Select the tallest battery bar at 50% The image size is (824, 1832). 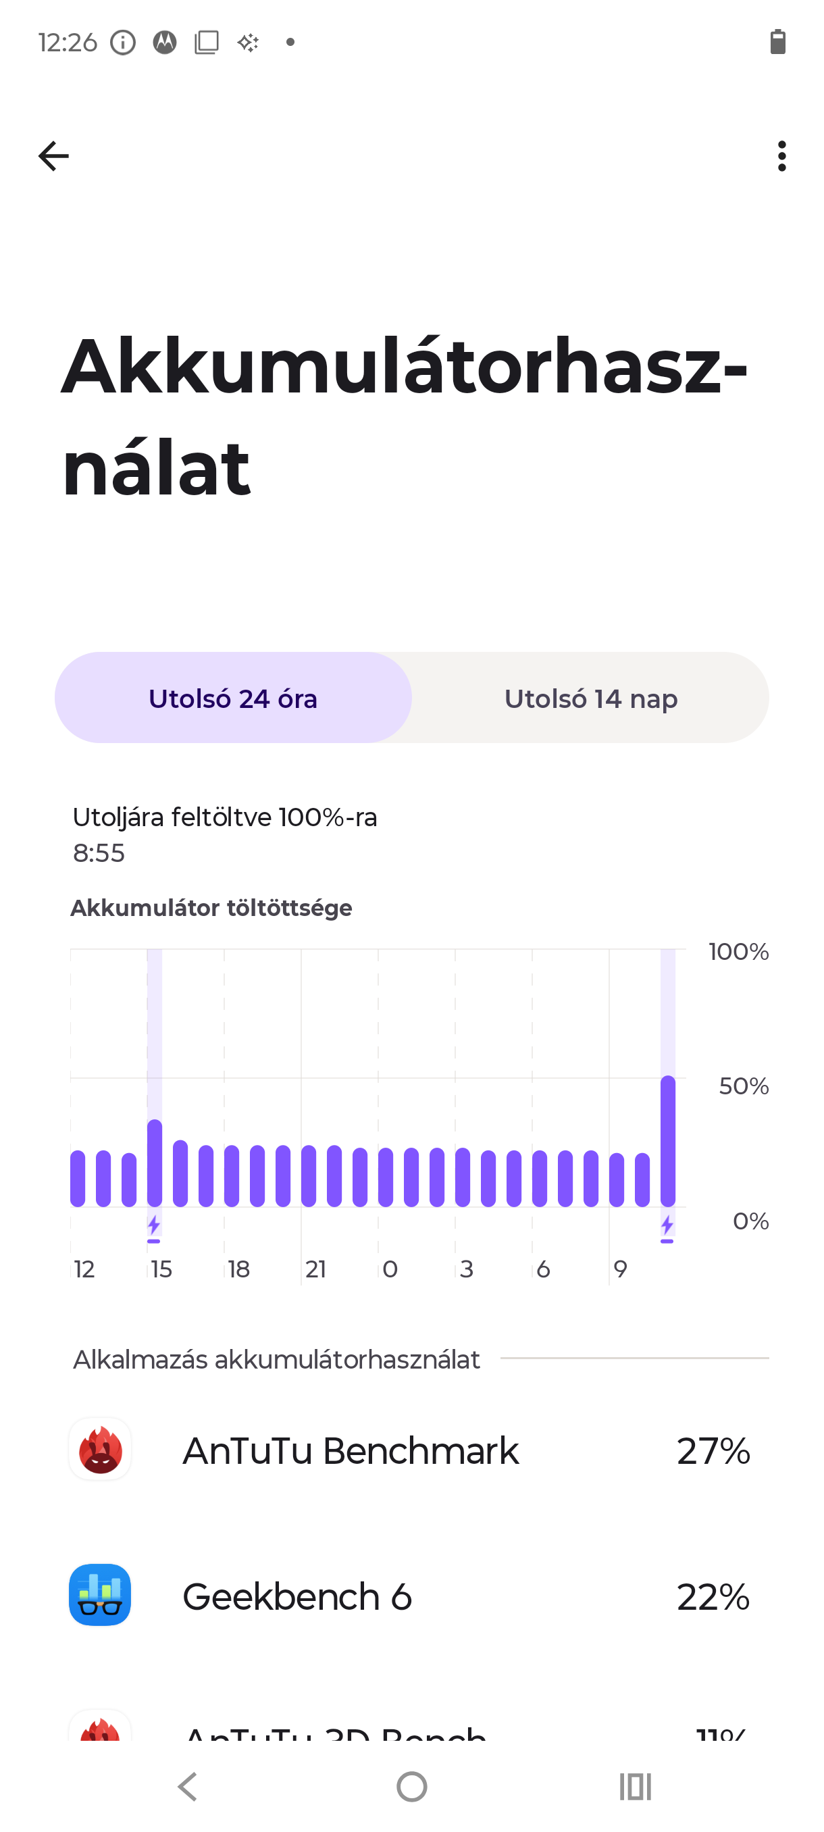[667, 1141]
